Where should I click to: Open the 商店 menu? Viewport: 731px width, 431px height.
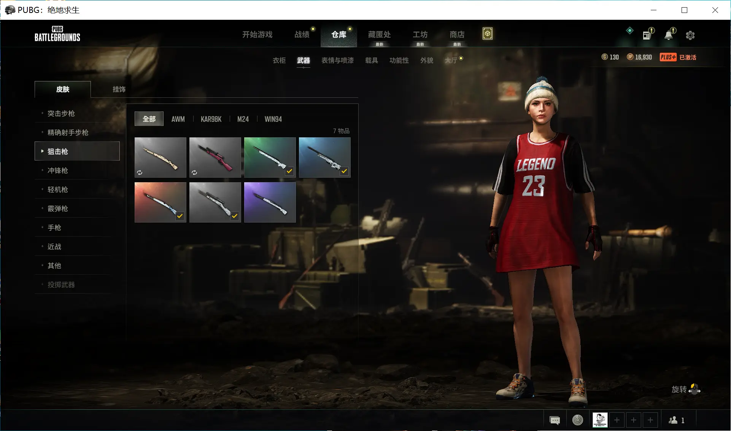[457, 35]
